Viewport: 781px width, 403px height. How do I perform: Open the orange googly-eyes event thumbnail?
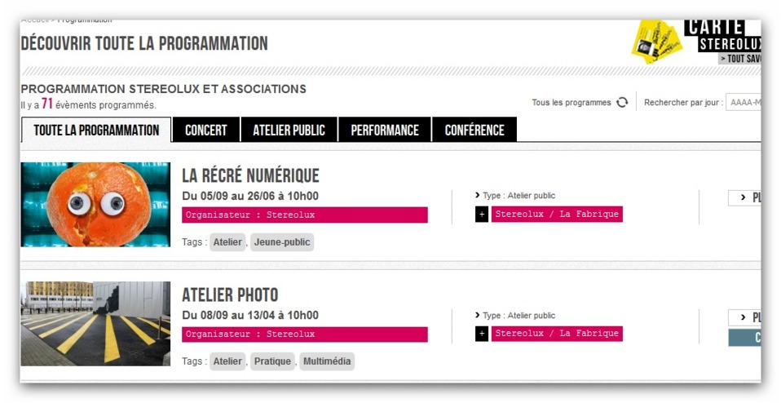[95, 204]
